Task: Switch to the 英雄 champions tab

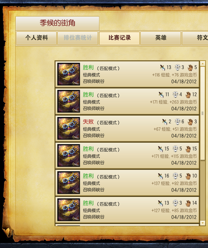Action: point(161,38)
